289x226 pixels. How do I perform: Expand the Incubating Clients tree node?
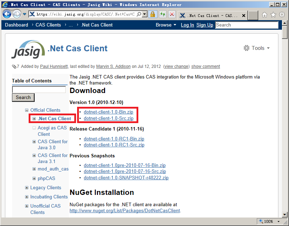pos(27,197)
